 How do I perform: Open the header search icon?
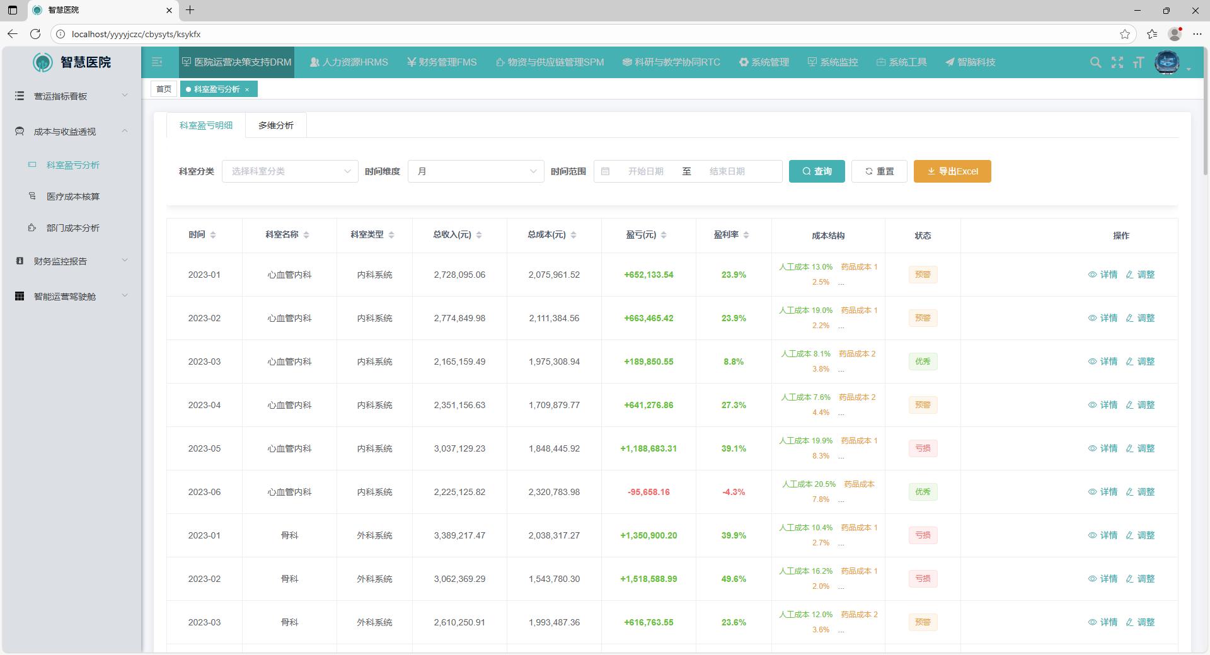click(1095, 62)
